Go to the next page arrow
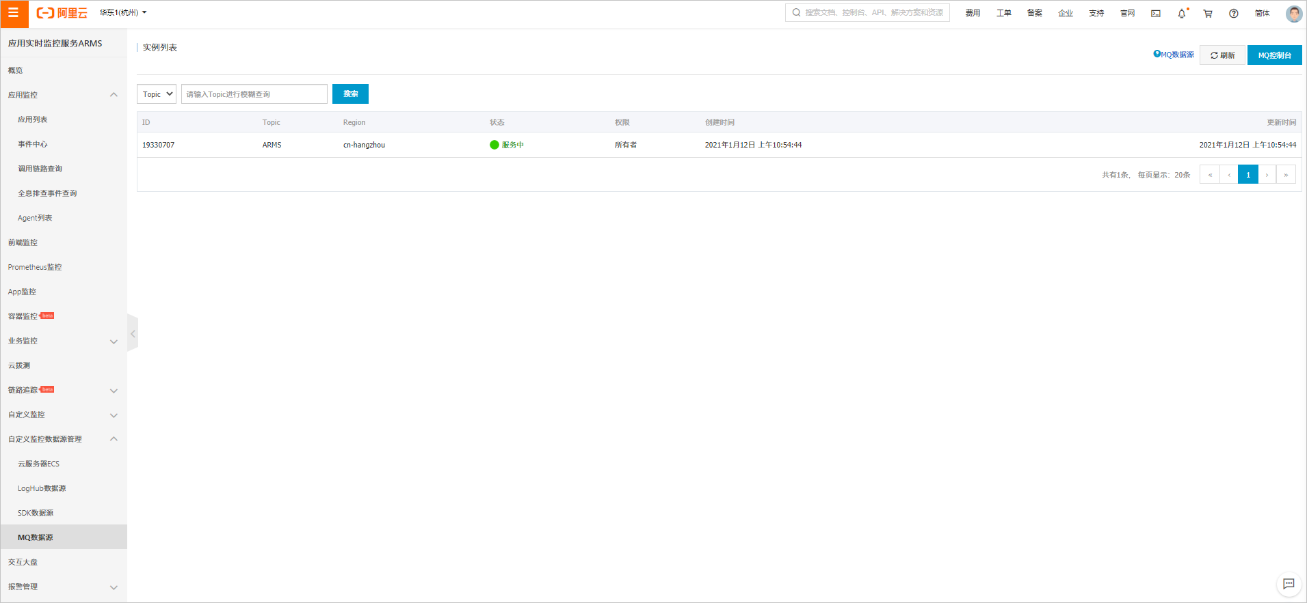This screenshot has width=1307, height=603. pyautogui.click(x=1267, y=175)
